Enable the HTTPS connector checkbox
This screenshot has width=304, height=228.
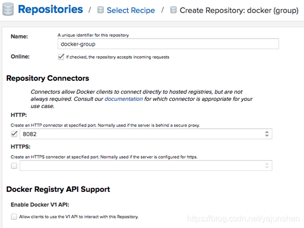click(14, 166)
